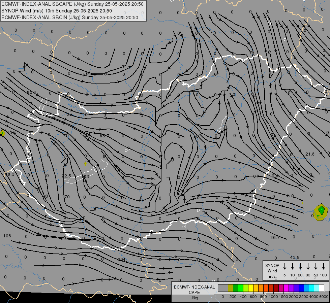330x303 pixels.
Task: Click the 1000 tick label on the CAPE scale
Action: (x=273, y=297)
